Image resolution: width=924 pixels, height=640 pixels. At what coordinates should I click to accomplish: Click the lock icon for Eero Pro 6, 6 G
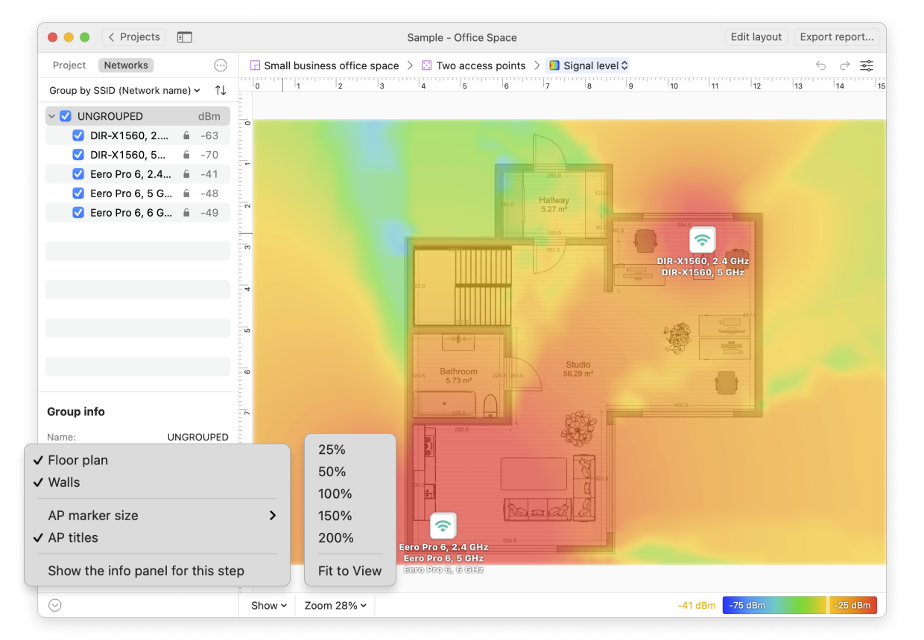pos(186,213)
